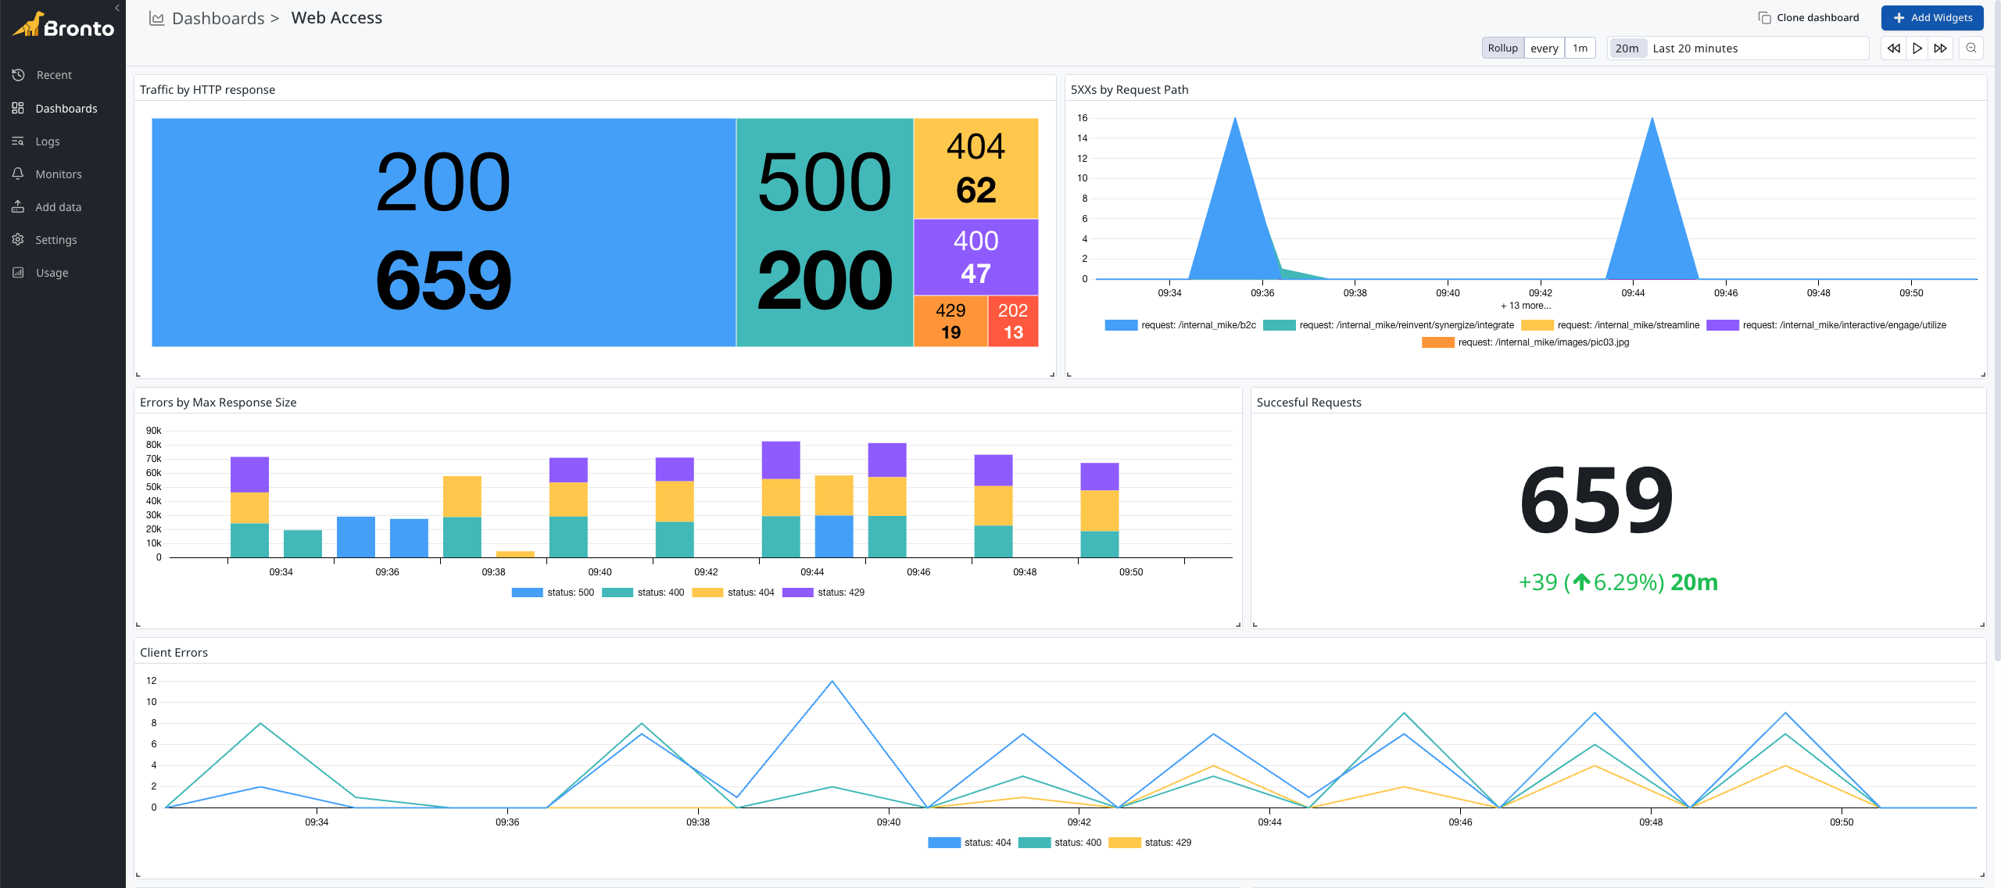
Task: Click the 500 status treemap tile
Action: click(x=825, y=232)
